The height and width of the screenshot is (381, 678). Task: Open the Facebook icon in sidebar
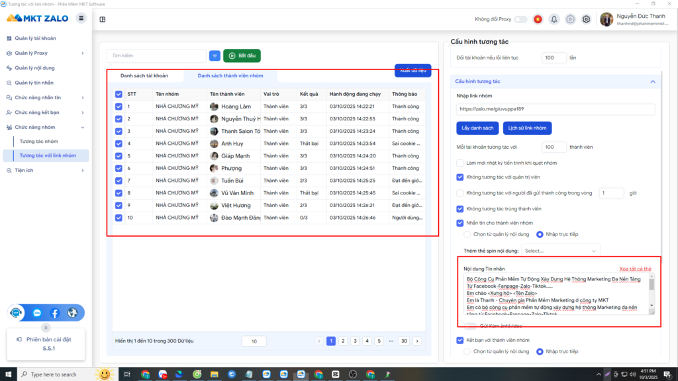click(55, 313)
